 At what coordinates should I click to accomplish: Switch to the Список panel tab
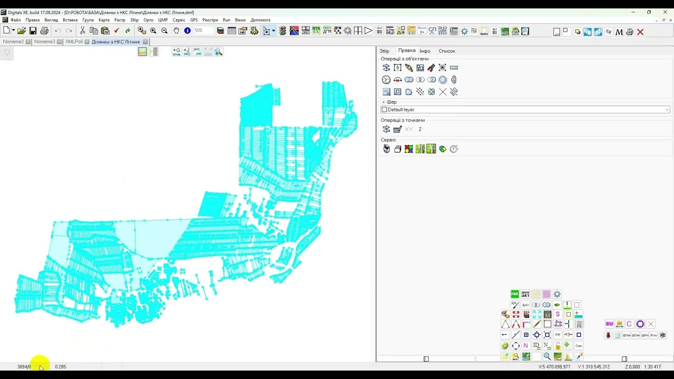[447, 51]
